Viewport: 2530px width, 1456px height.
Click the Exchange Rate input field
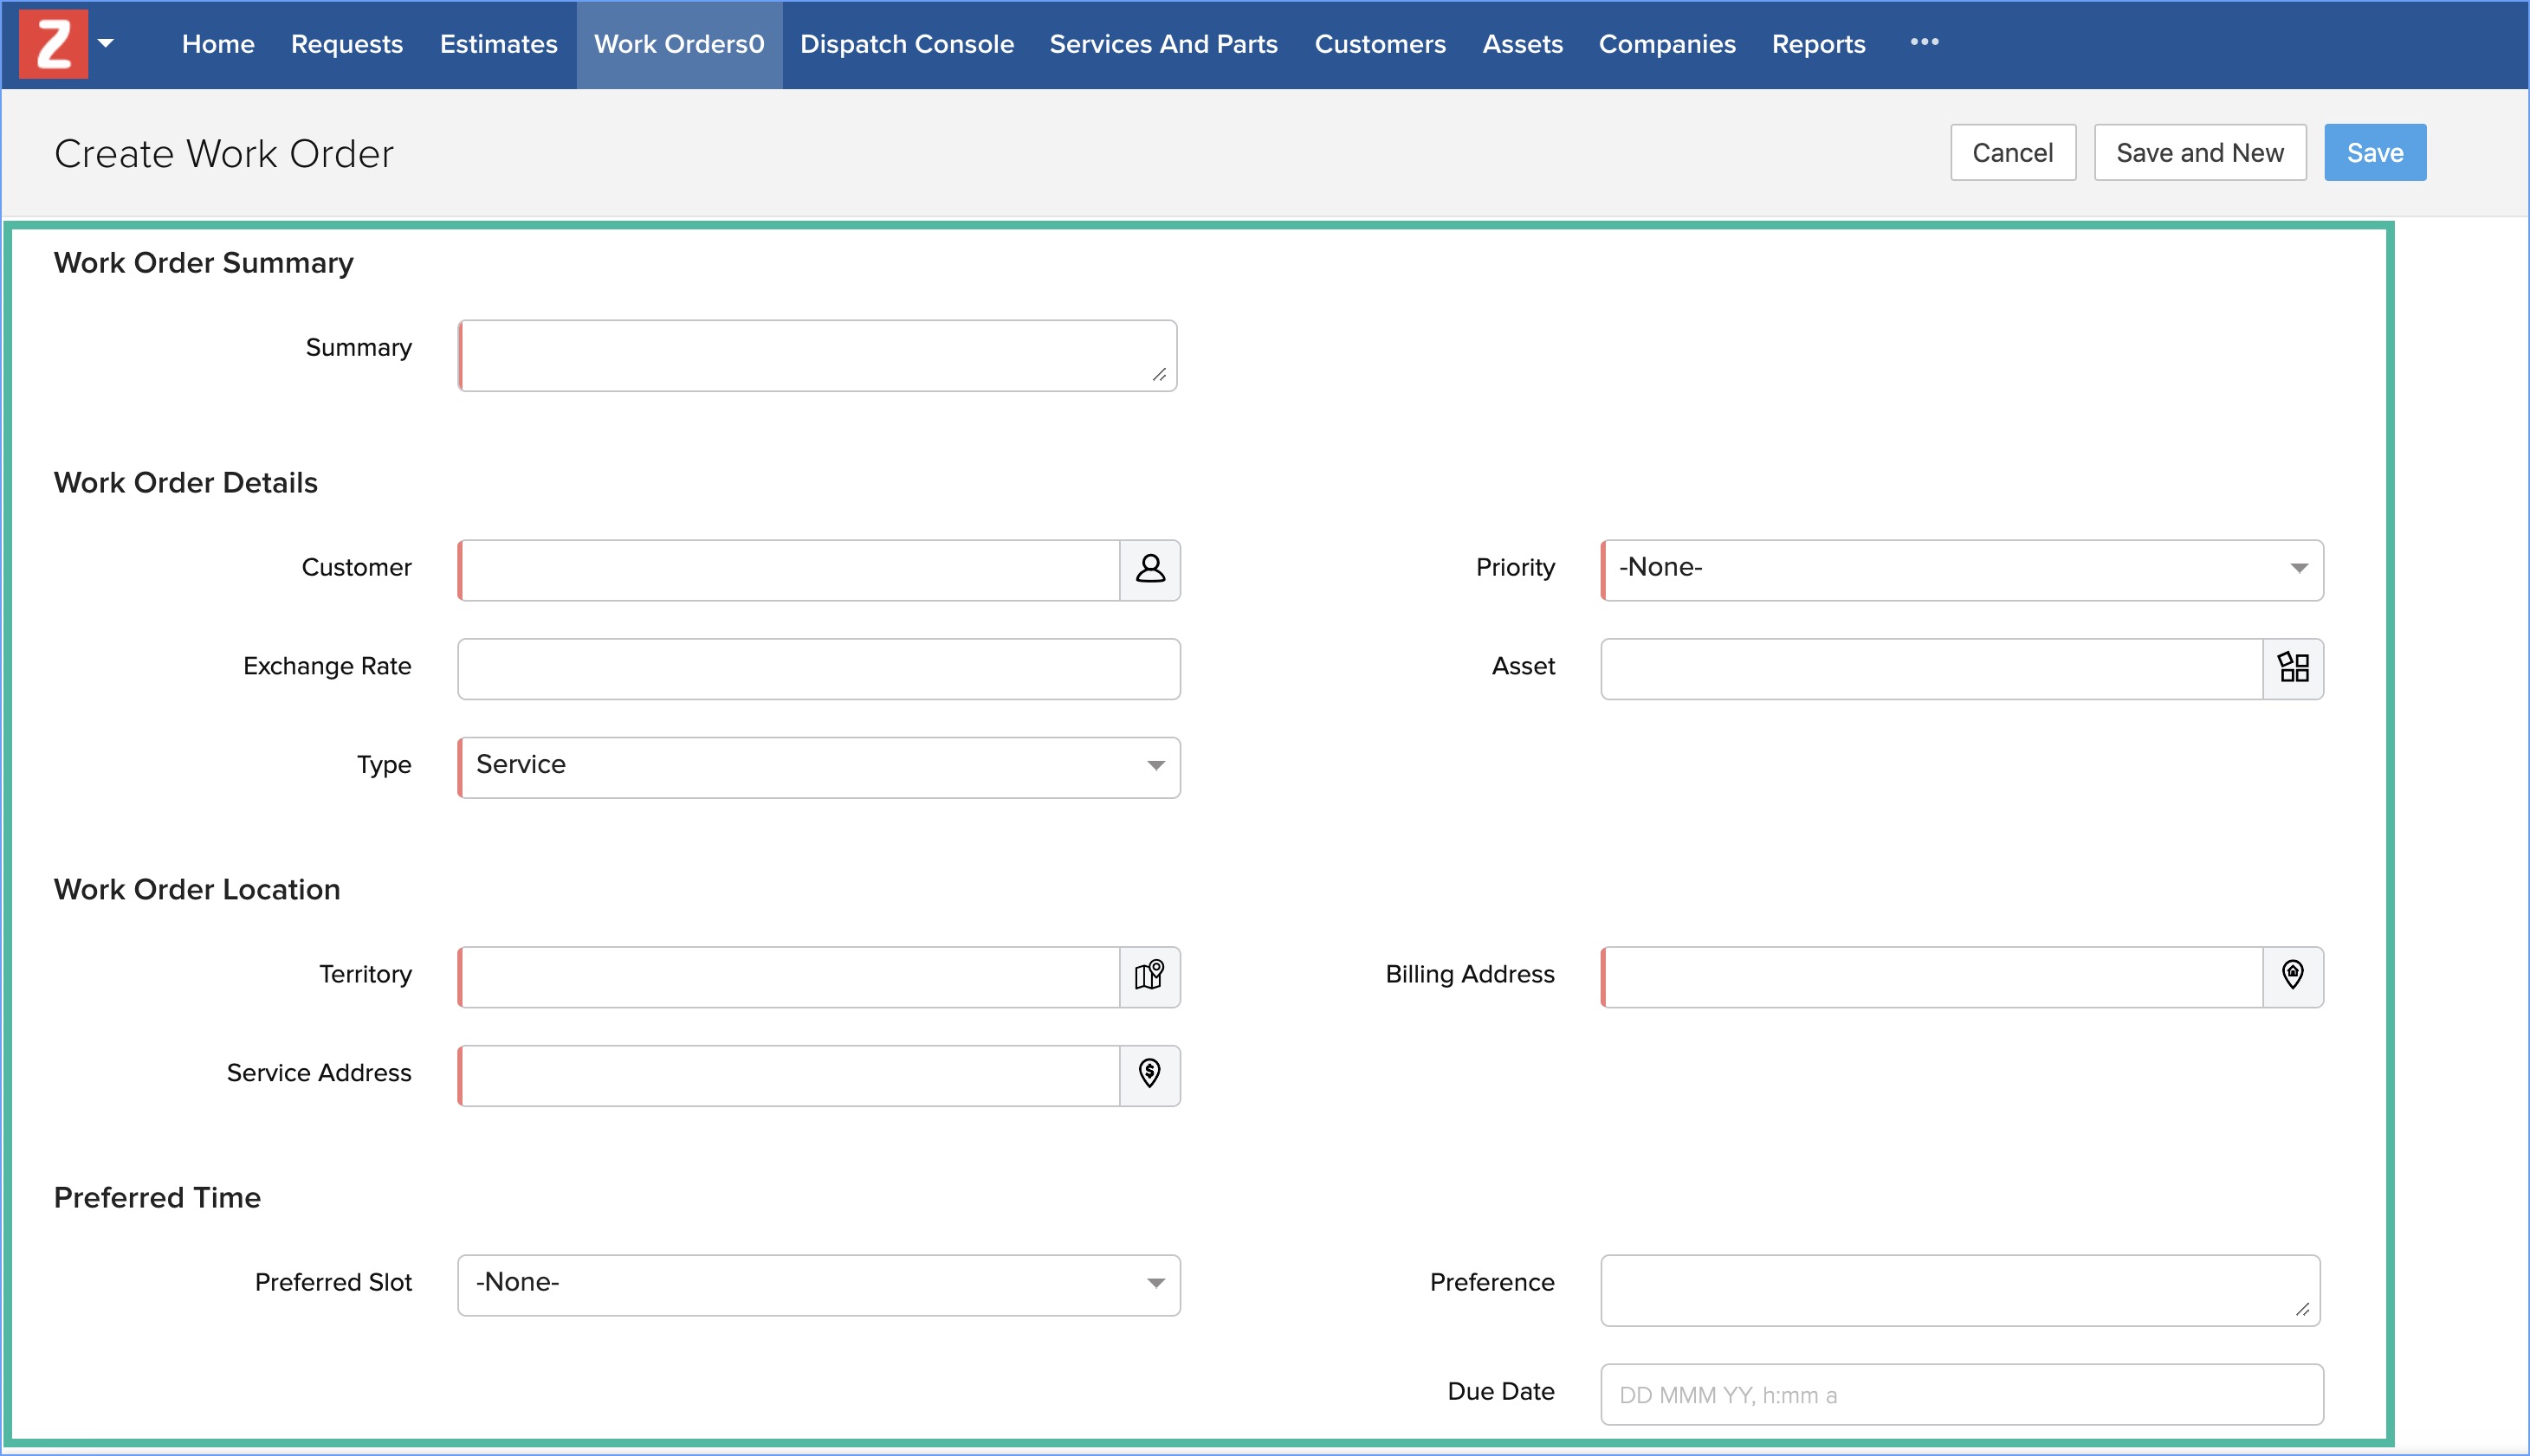(x=819, y=668)
